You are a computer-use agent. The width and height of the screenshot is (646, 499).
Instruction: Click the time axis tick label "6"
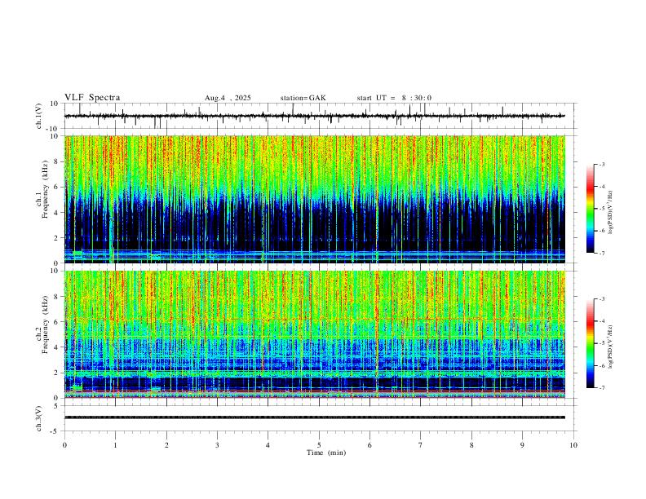pos(369,445)
